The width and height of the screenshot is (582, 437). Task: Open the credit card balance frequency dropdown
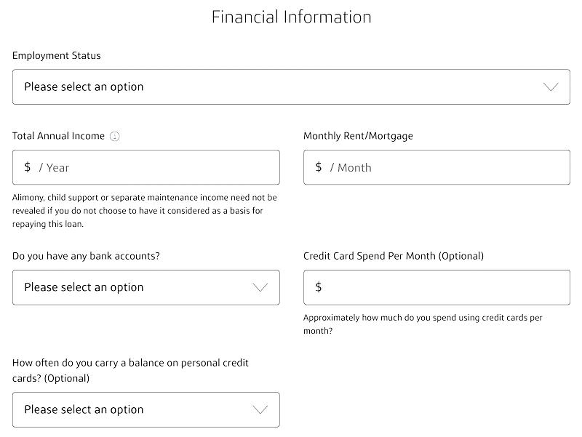(146, 409)
